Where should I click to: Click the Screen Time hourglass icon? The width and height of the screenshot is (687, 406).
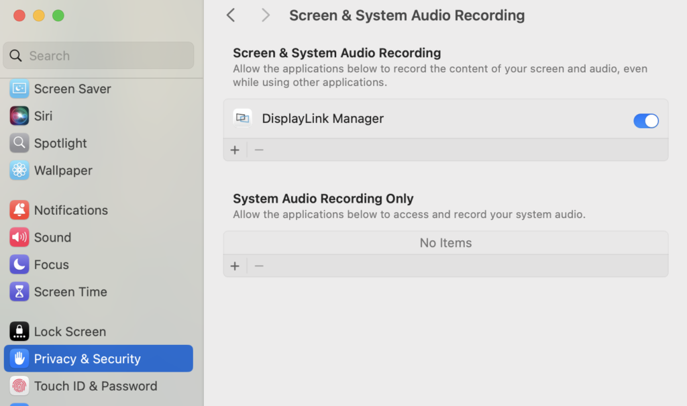pos(19,292)
